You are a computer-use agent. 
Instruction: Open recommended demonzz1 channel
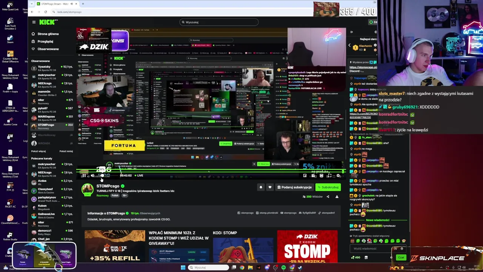point(52,232)
